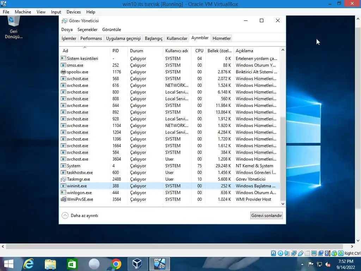Select the System process row

[x=170, y=166]
